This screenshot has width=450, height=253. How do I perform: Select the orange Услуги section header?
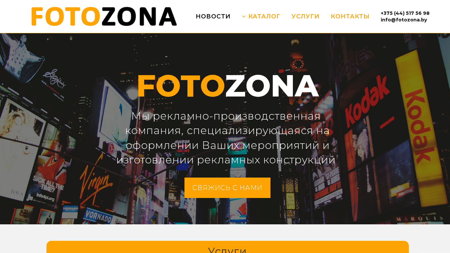tap(228, 247)
